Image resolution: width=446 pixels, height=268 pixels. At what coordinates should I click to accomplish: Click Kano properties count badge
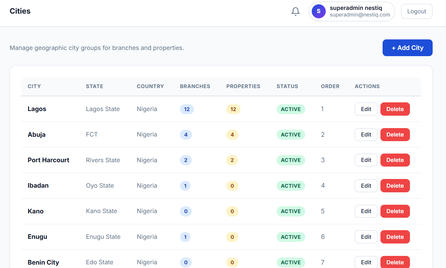(x=232, y=211)
